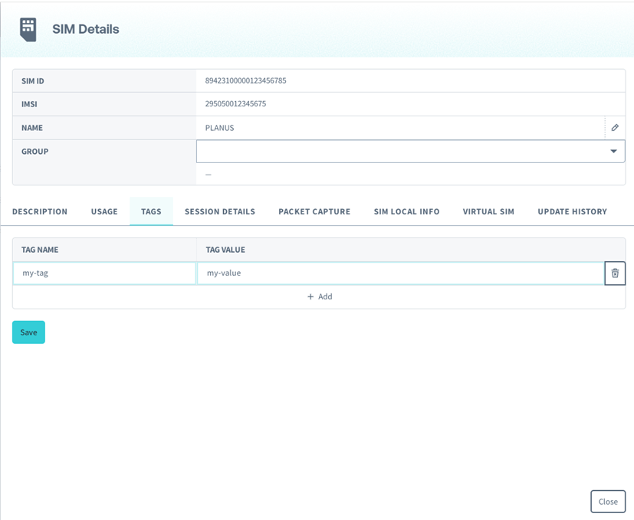634x520 pixels.
Task: Close the SIM Details dialog
Action: point(608,502)
